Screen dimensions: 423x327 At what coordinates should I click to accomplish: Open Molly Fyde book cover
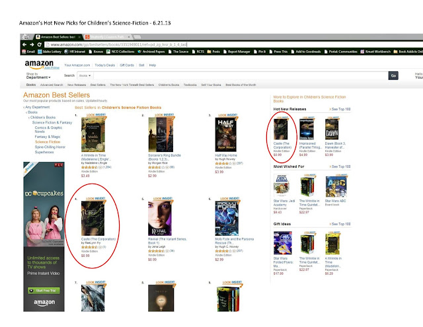click(x=227, y=218)
